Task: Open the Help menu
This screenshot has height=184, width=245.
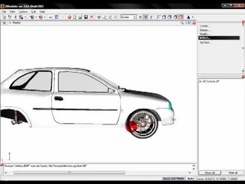Action: click(x=42, y=12)
